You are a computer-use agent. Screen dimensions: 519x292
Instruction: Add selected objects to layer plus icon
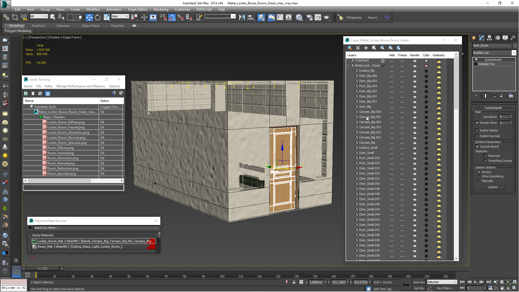tap(366, 48)
